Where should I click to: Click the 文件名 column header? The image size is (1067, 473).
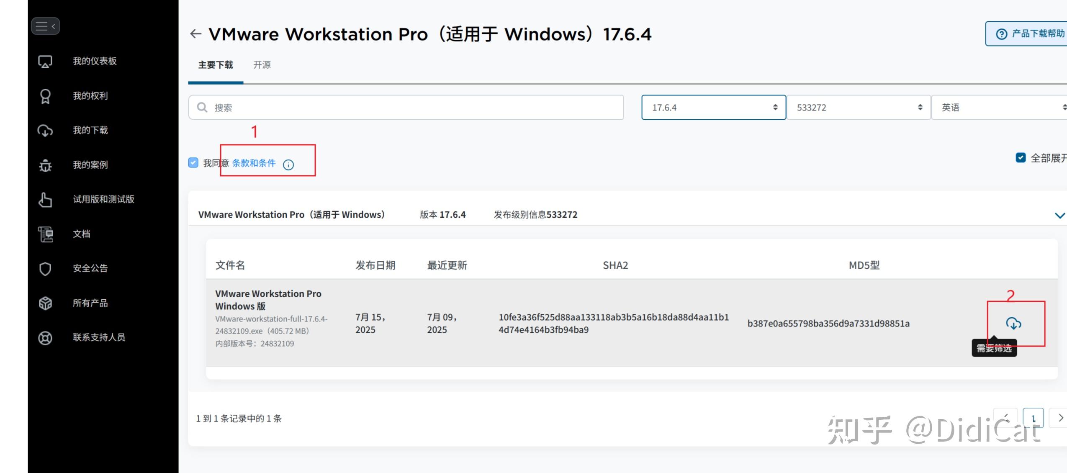[230, 265]
